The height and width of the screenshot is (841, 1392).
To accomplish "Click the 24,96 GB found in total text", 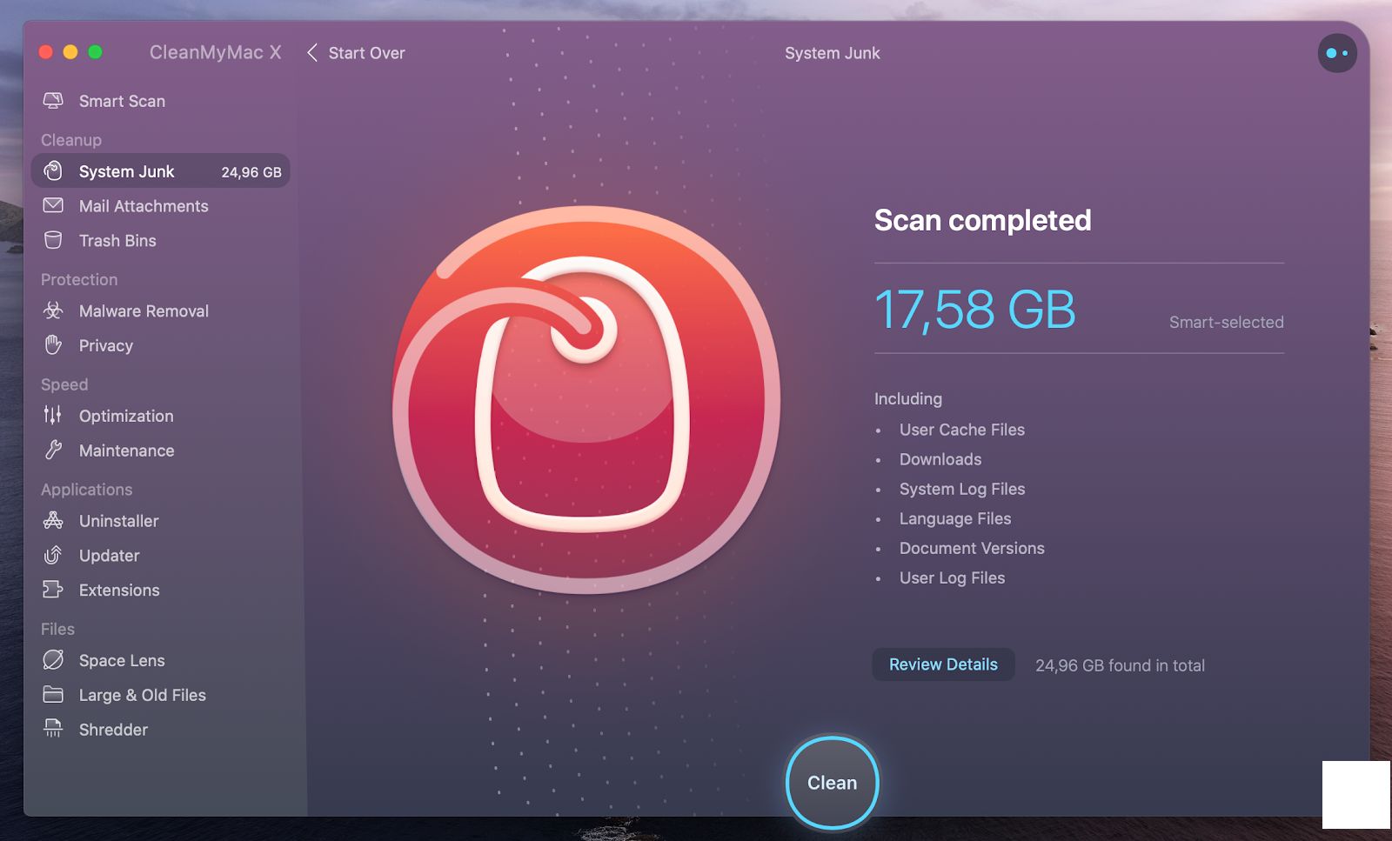I will tap(1120, 665).
